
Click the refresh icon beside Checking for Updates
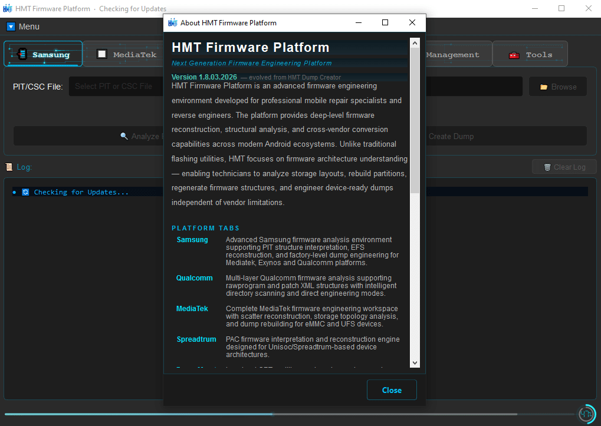(25, 192)
